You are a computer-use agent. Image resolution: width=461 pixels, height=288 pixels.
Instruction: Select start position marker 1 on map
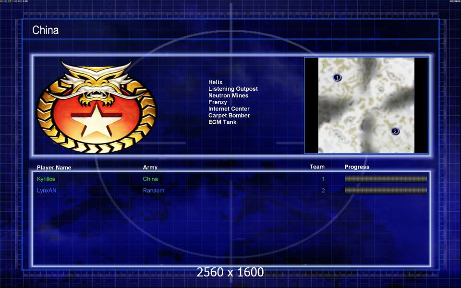tap(337, 78)
